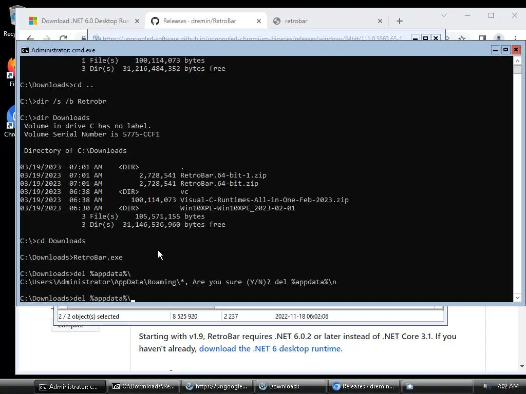
Task: Close the ungoogled-chromium popup window
Action: pos(436,38)
